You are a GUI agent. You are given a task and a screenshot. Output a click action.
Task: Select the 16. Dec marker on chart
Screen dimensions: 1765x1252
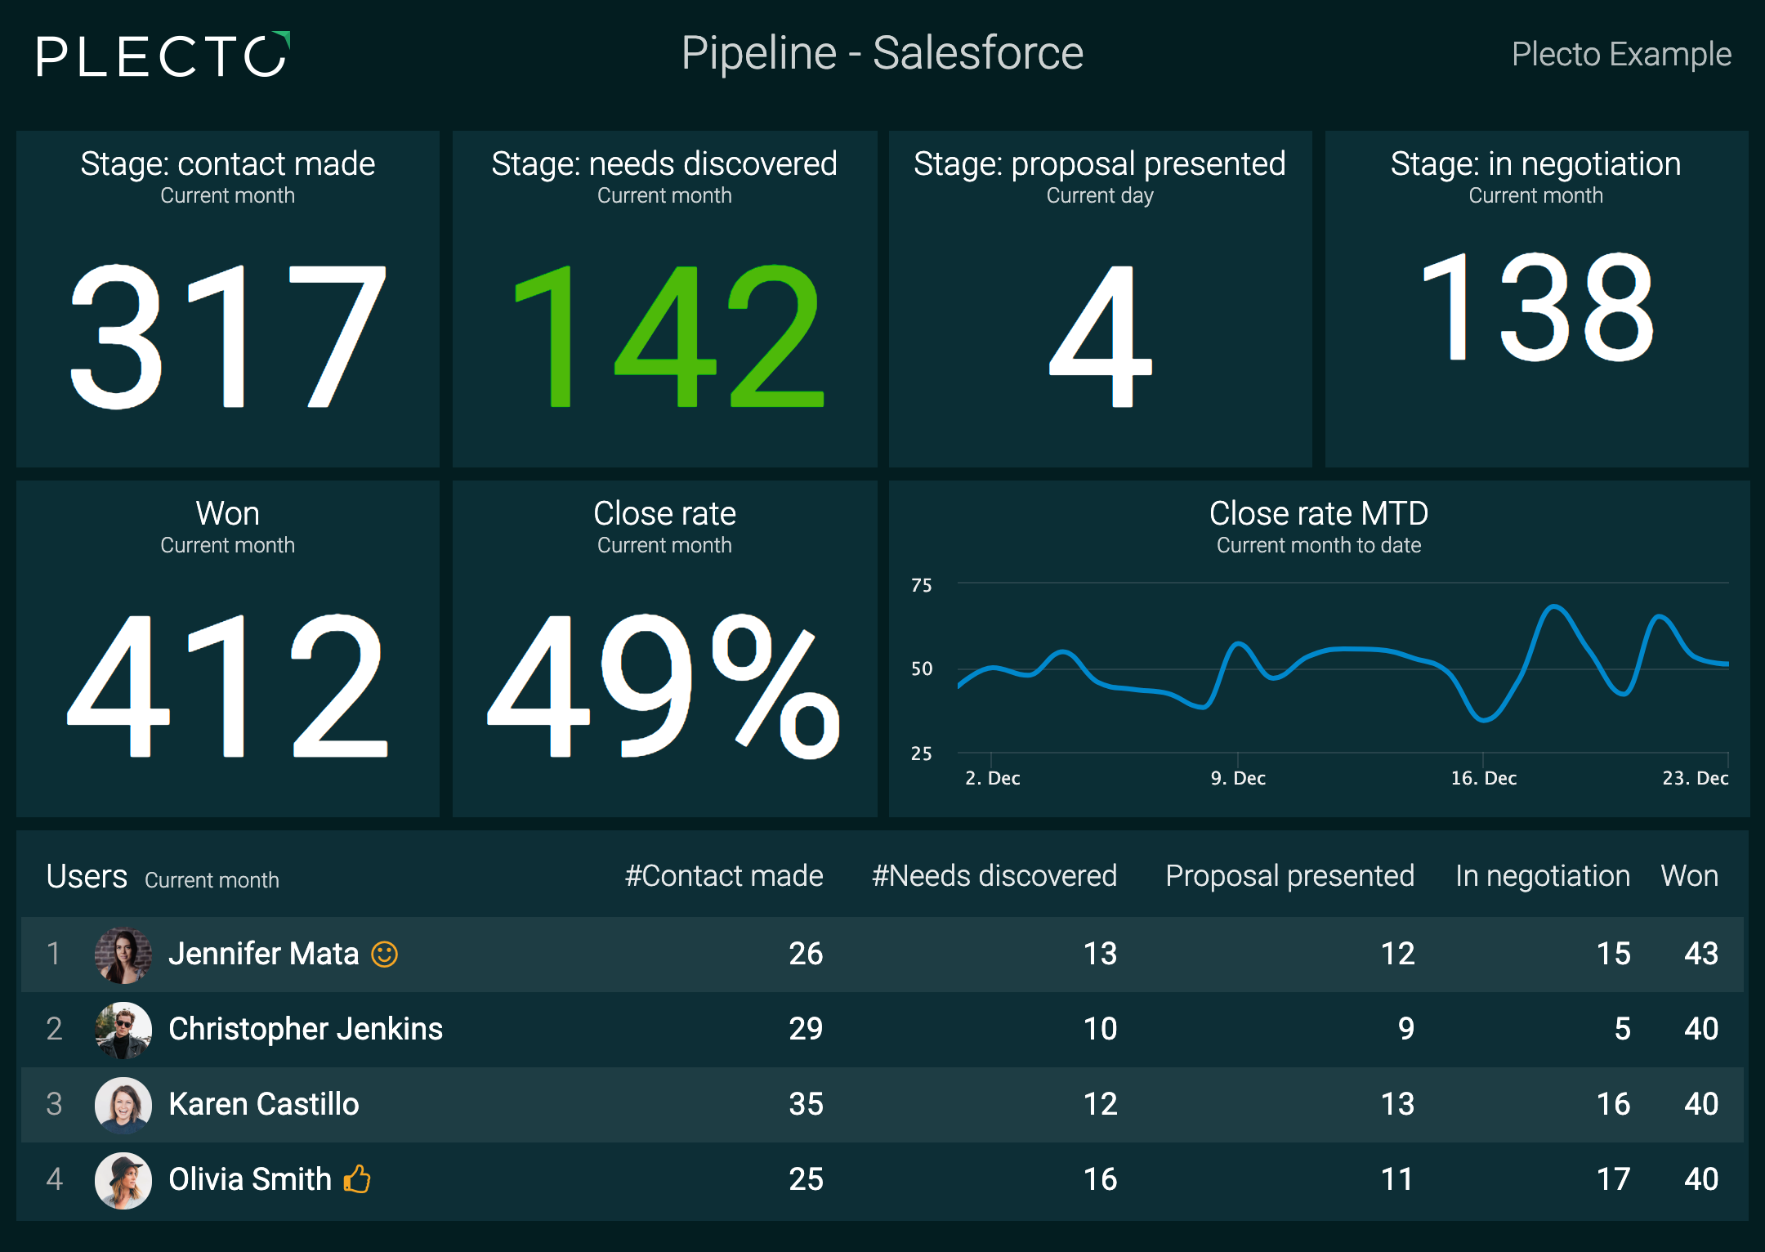click(1483, 778)
